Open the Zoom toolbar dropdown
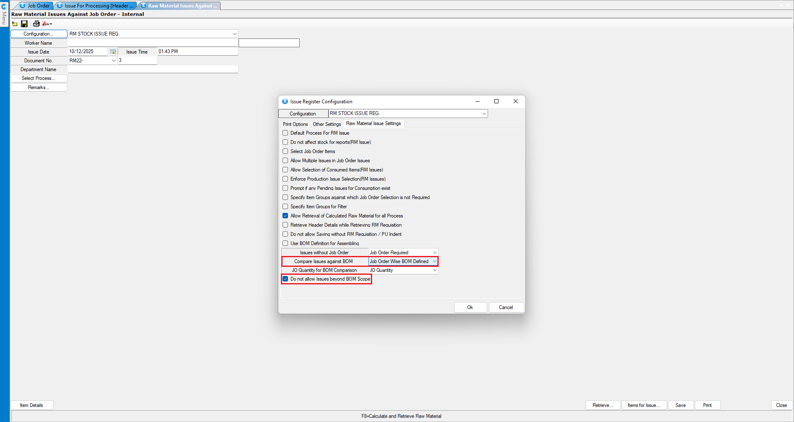The width and height of the screenshot is (794, 422). pos(47,24)
